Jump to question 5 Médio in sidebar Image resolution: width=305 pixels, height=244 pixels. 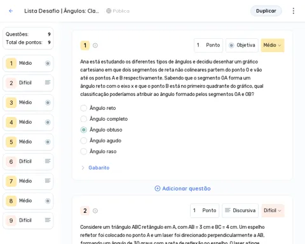[28, 142]
